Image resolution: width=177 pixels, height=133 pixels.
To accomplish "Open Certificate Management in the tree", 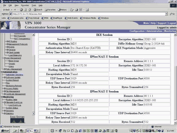I will (x=16, y=94).
